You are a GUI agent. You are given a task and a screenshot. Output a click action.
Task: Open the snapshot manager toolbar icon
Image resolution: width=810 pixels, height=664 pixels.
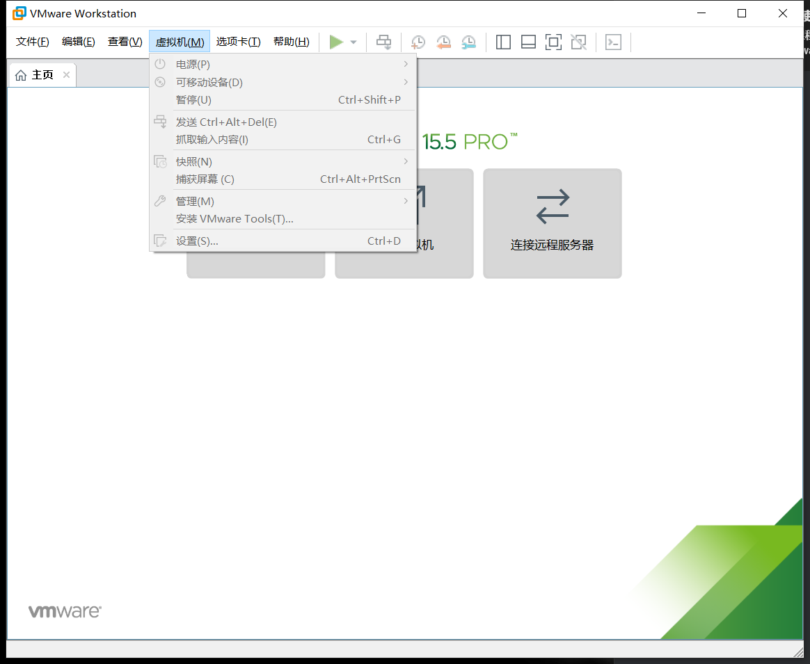click(x=468, y=42)
